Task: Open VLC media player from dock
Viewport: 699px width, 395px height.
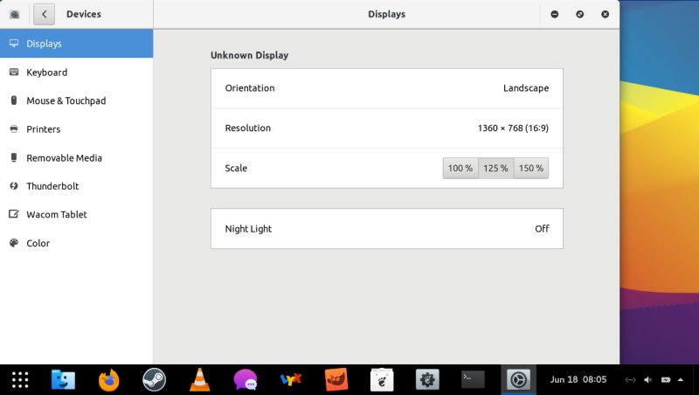Action: pyautogui.click(x=200, y=379)
